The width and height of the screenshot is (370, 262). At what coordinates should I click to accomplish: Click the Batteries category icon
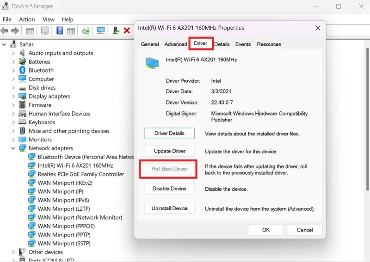coord(22,61)
